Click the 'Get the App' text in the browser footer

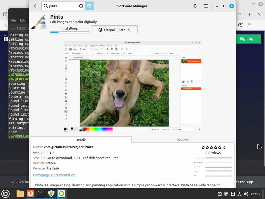tap(244, 182)
